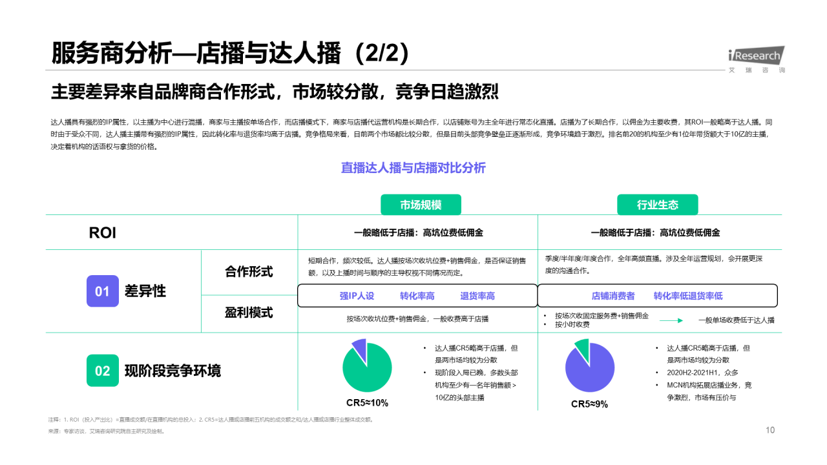This screenshot has height=465, width=827.
Task: Click the 盈利模式 row label
Action: click(x=249, y=313)
